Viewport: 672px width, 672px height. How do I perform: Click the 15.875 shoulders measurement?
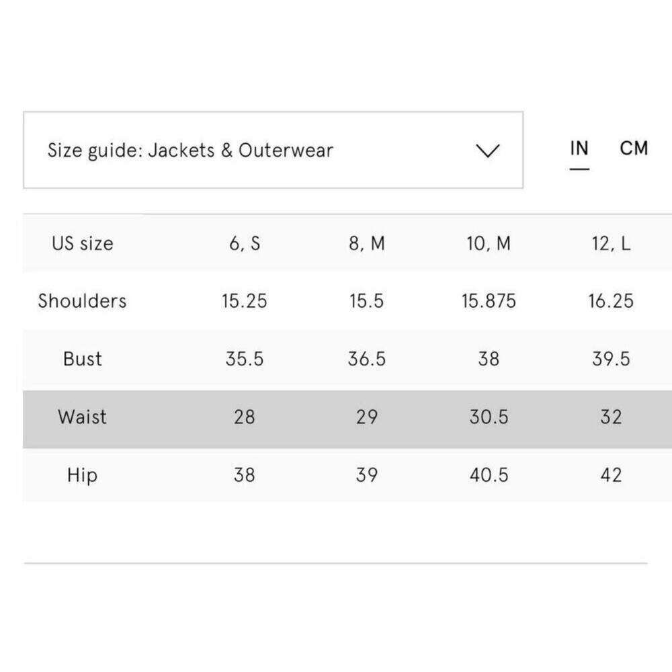489,301
